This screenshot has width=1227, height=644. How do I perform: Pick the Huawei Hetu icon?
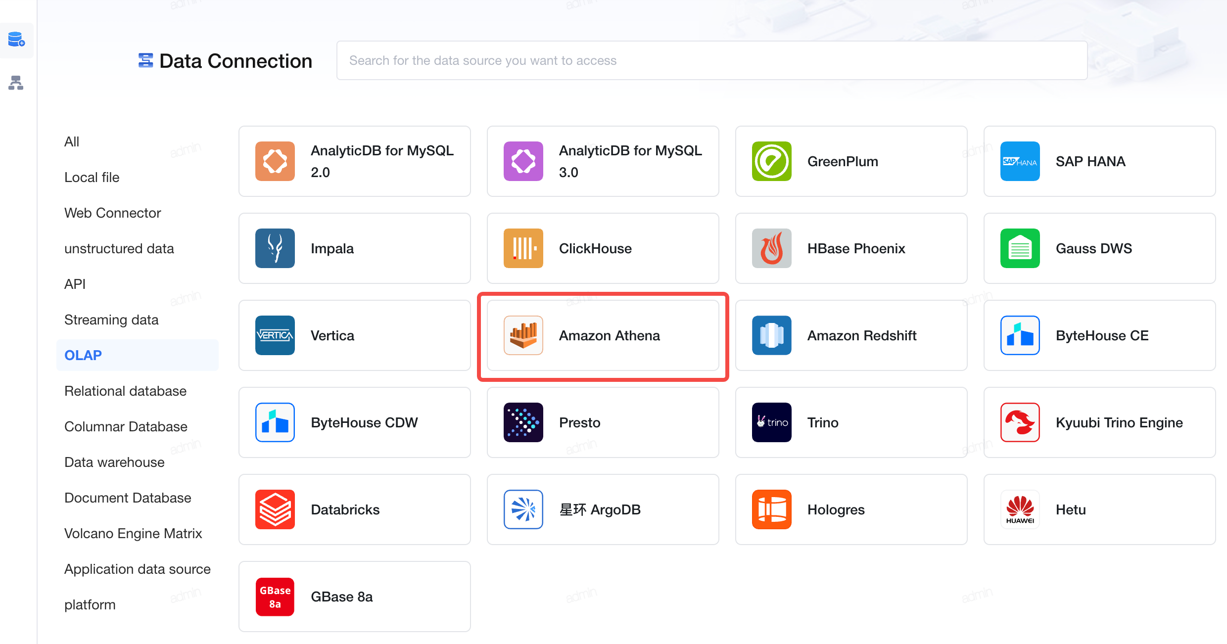point(1020,509)
